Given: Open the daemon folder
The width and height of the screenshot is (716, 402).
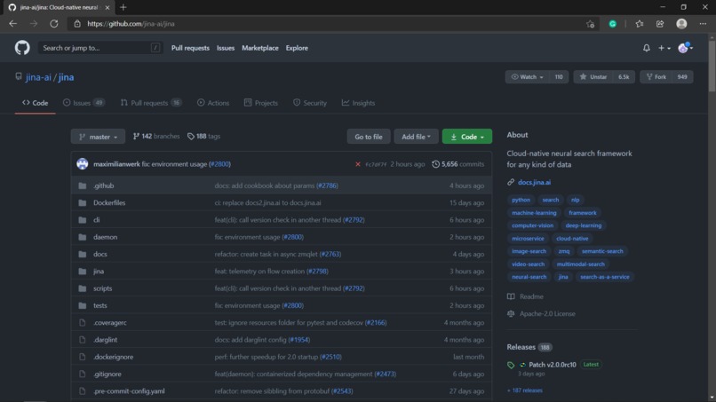Looking at the screenshot, I should [x=105, y=237].
